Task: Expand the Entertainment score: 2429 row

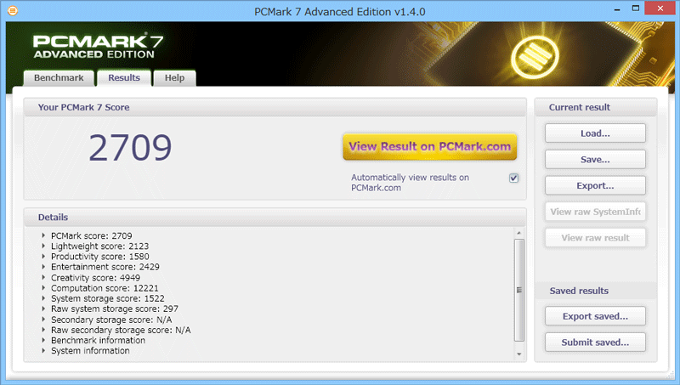Action: pos(43,267)
